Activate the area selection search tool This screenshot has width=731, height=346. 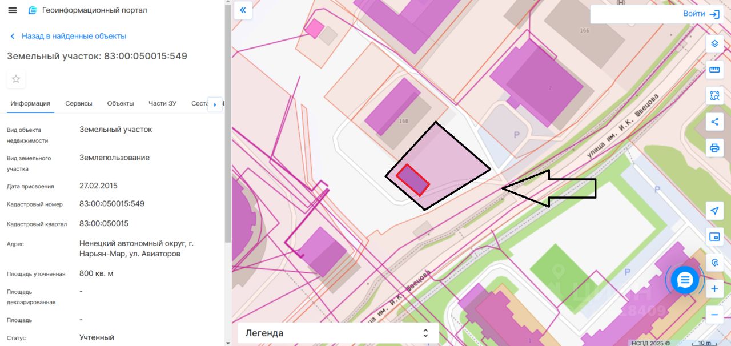point(714,95)
